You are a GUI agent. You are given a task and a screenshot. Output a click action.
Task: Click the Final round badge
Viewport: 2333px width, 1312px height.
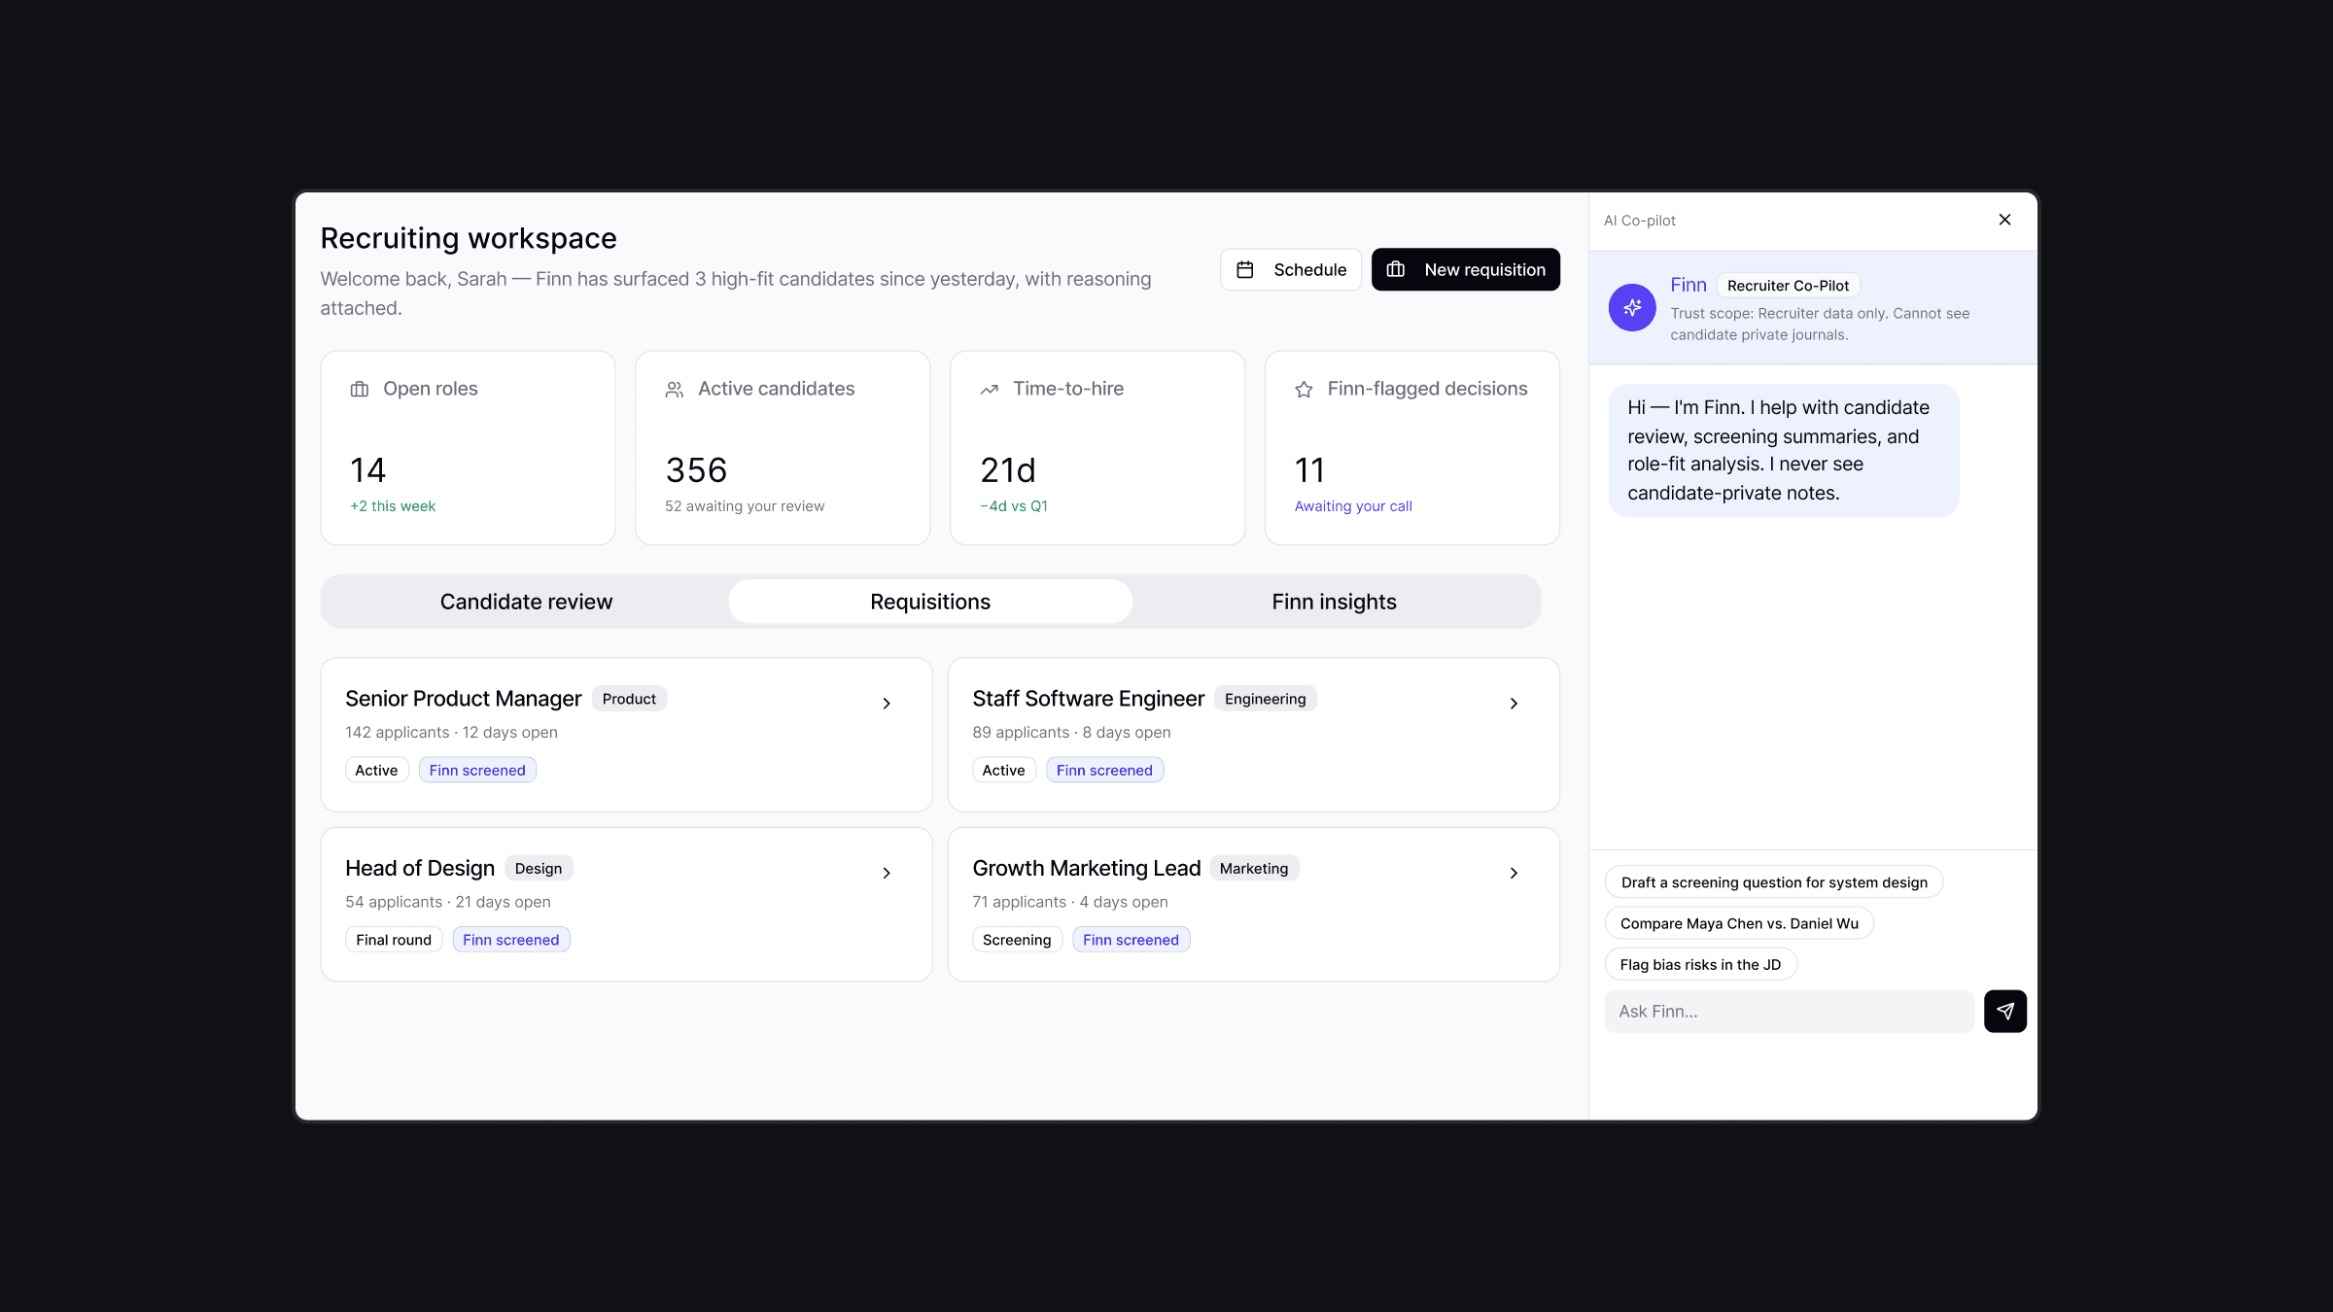click(394, 940)
